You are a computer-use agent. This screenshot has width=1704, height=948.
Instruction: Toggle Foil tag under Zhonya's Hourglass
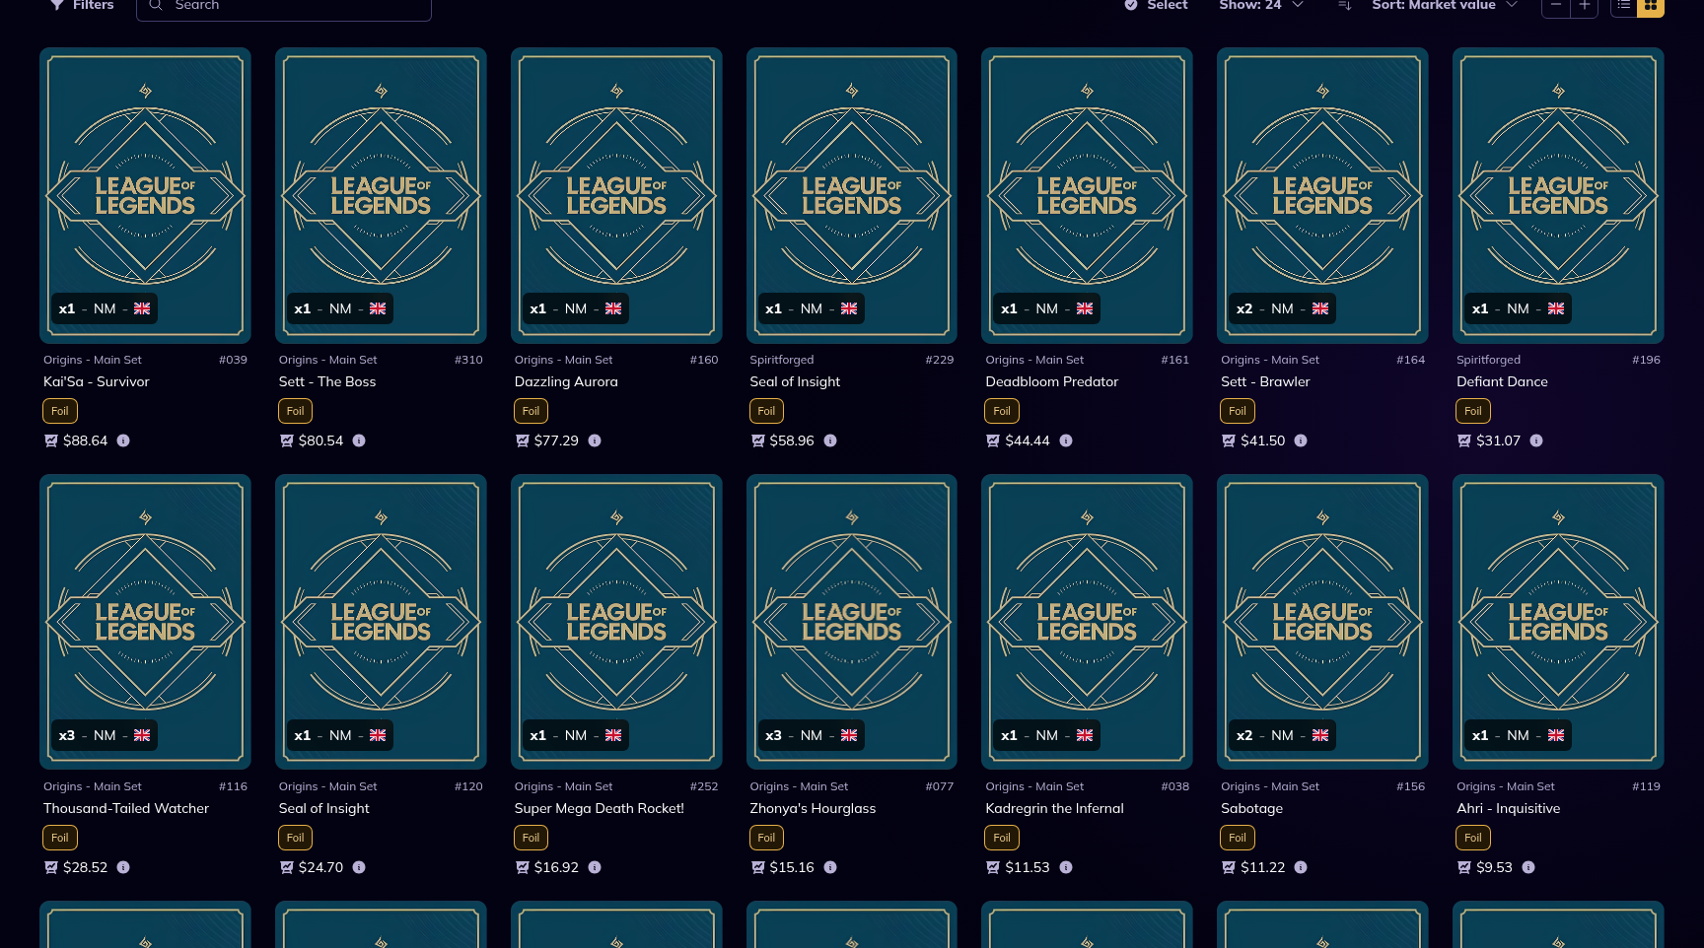tap(766, 838)
